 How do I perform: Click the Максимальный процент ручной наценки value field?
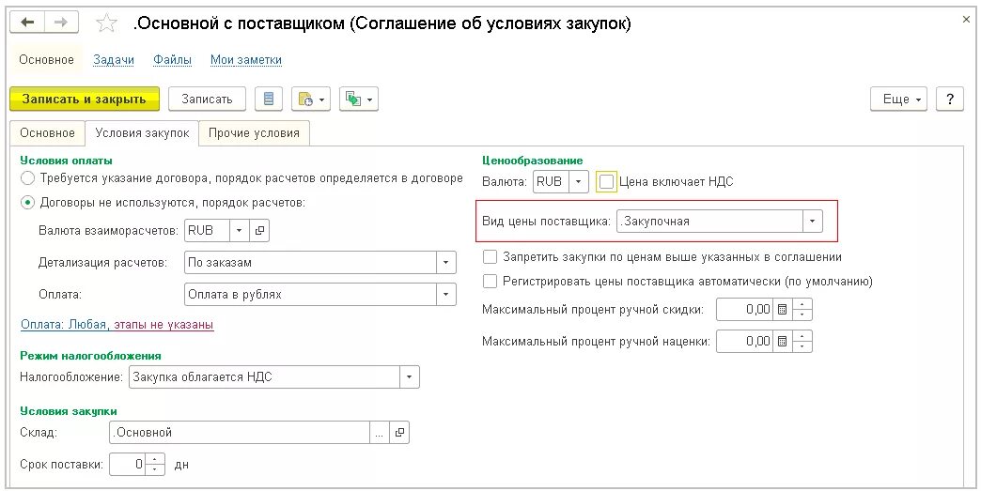pyautogui.click(x=745, y=342)
